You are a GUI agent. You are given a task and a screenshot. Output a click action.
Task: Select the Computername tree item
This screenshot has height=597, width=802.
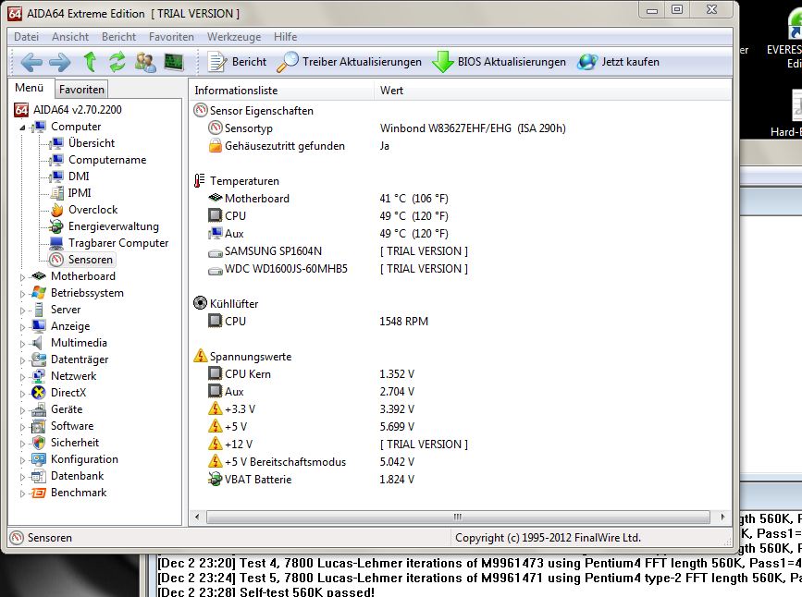[107, 160]
